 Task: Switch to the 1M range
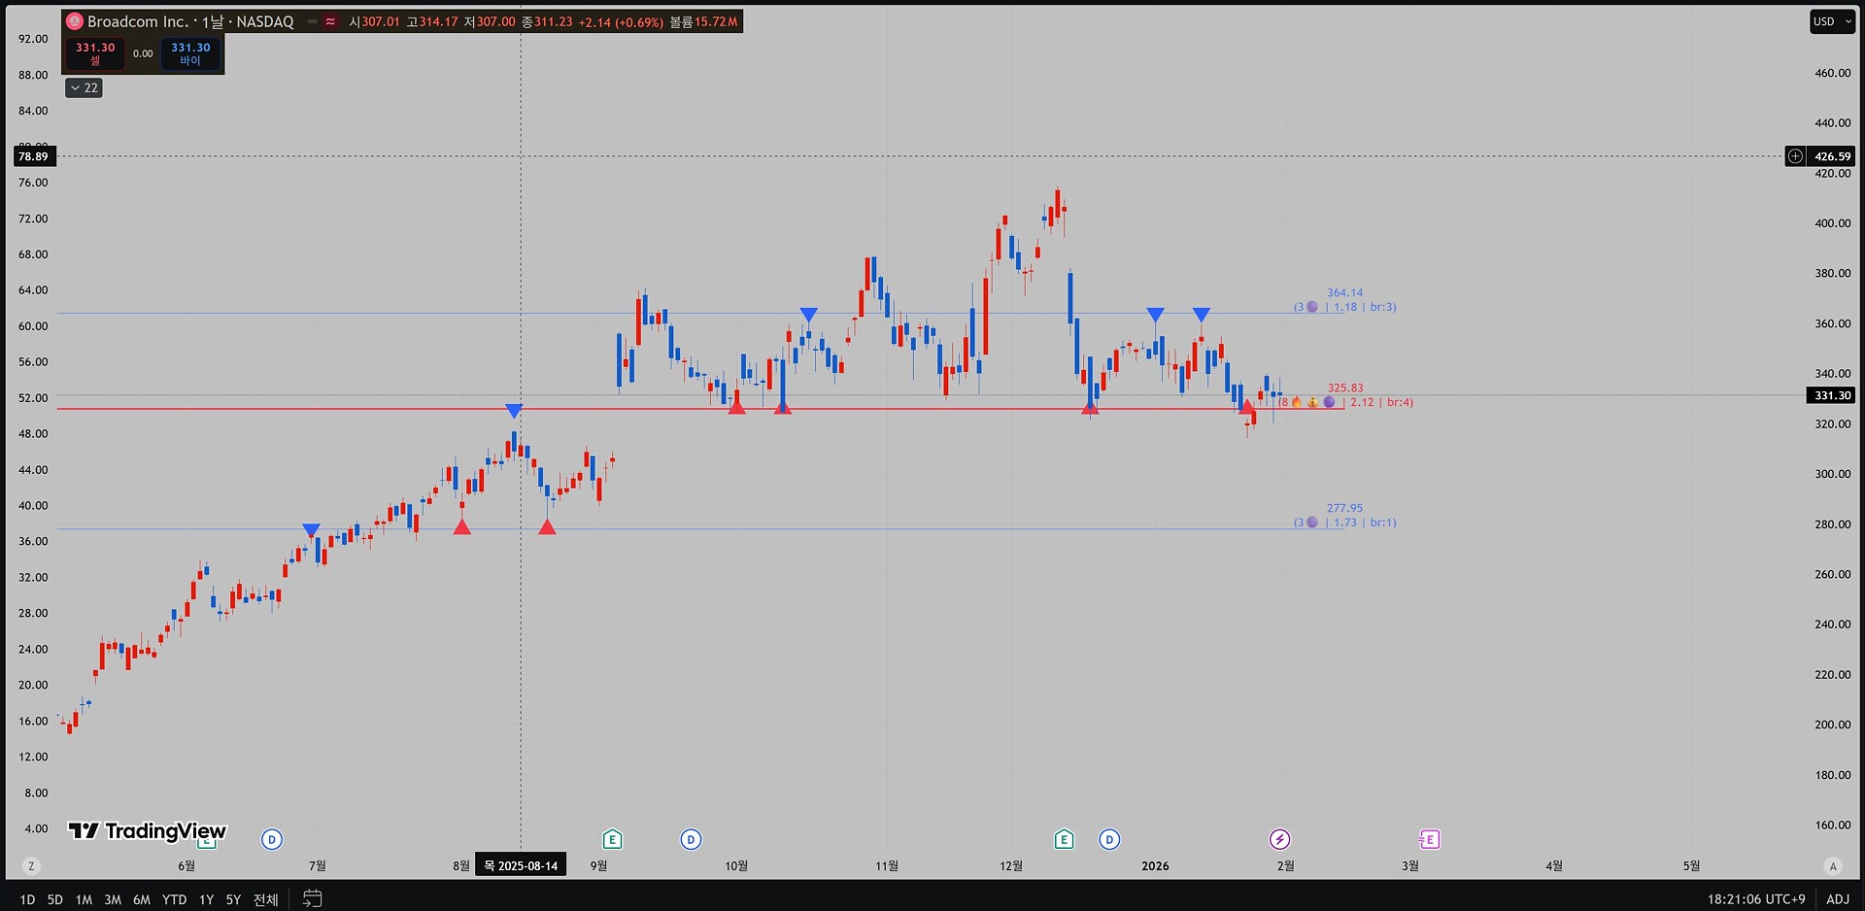pos(84,899)
